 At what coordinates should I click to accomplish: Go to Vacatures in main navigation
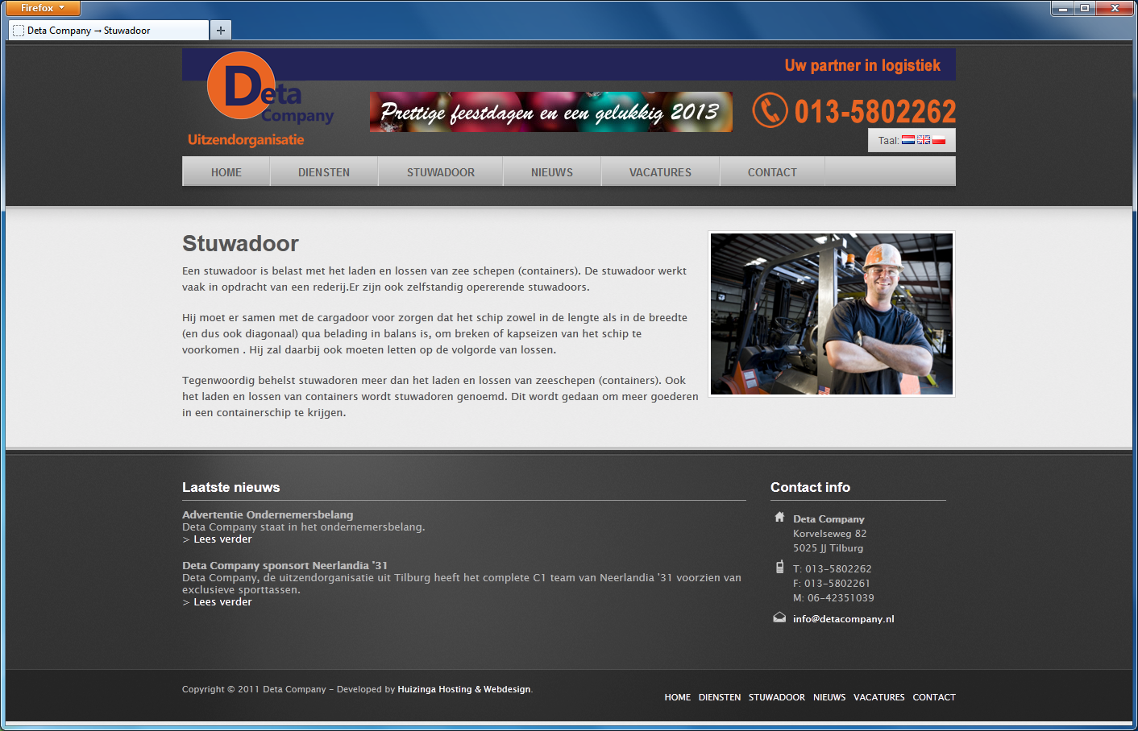(660, 172)
